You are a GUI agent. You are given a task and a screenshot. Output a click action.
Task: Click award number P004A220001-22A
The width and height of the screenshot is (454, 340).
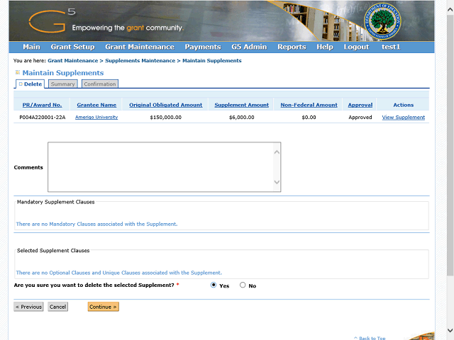[43, 117]
